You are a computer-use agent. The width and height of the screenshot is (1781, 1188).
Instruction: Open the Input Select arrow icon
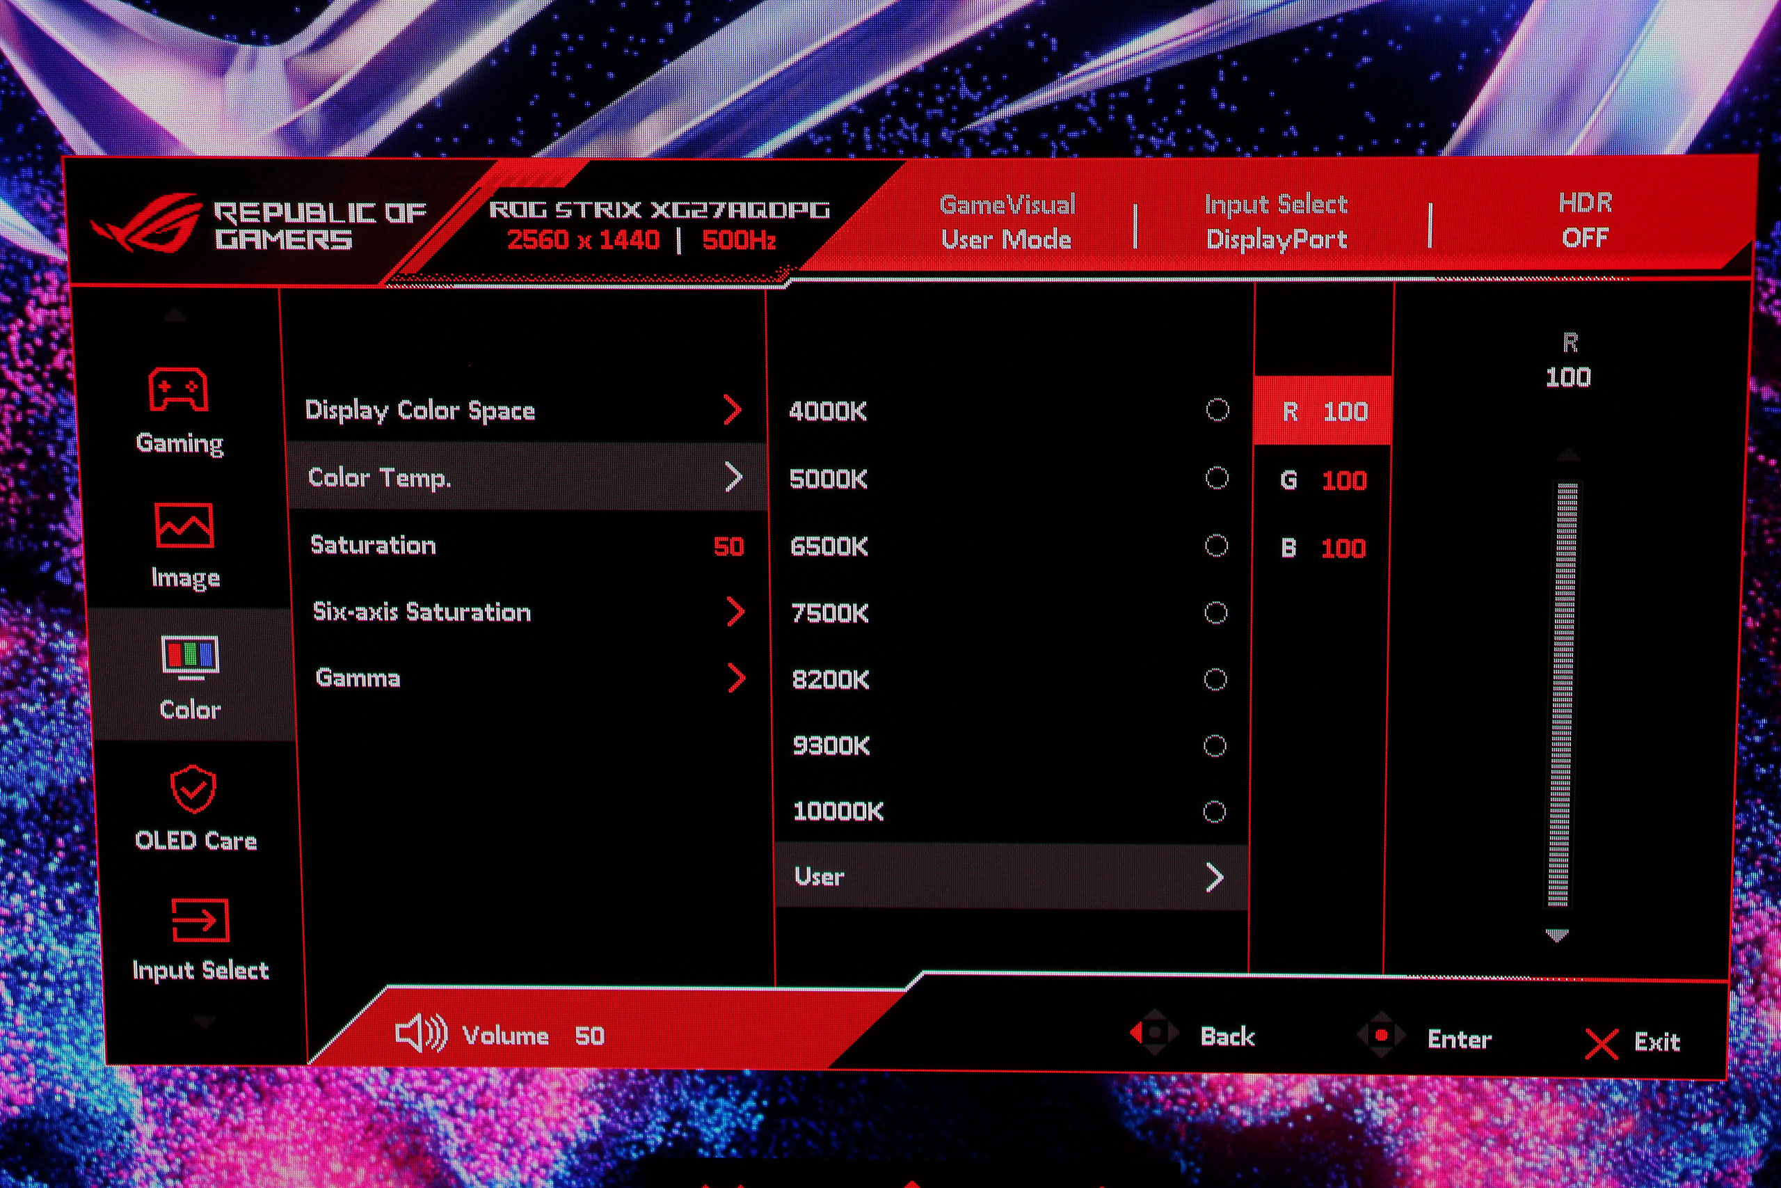coord(200,921)
